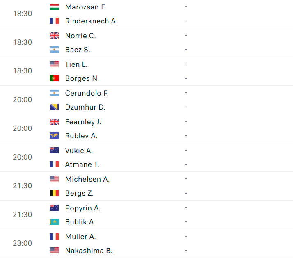293x258 pixels.
Task: Click the flag icon beside Rublev A.
Action: [54, 136]
